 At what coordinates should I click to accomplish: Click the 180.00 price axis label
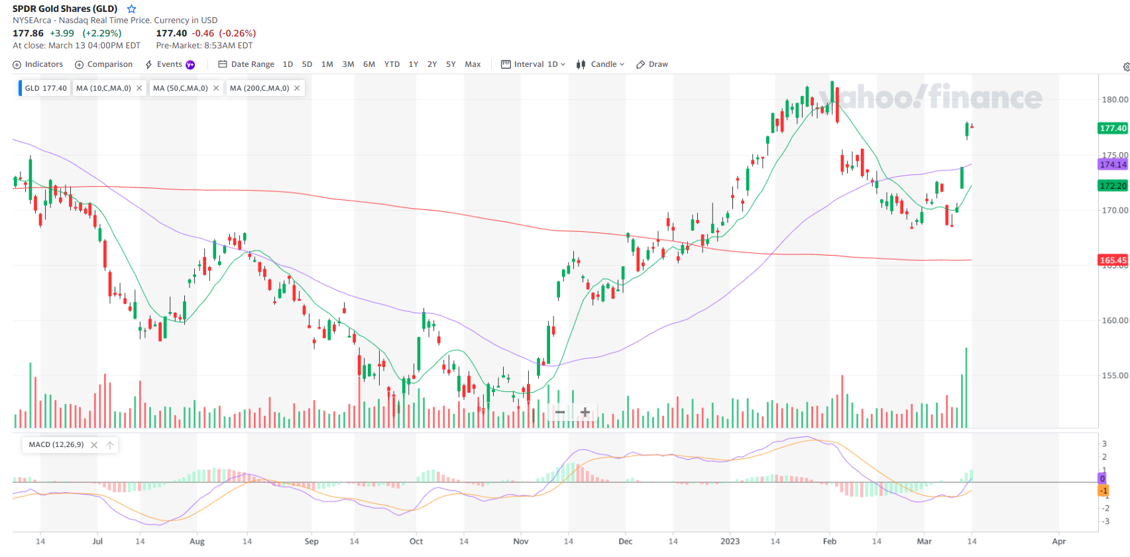tap(1115, 100)
